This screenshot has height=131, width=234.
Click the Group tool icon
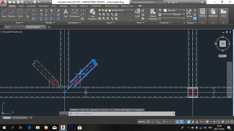(x=189, y=13)
